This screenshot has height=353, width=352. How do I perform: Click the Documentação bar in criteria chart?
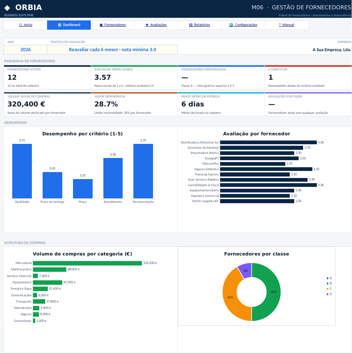pyautogui.click(x=143, y=171)
